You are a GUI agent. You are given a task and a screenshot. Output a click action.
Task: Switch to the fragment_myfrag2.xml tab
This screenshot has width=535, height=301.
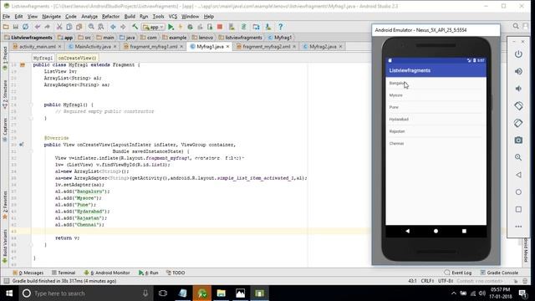click(266, 47)
